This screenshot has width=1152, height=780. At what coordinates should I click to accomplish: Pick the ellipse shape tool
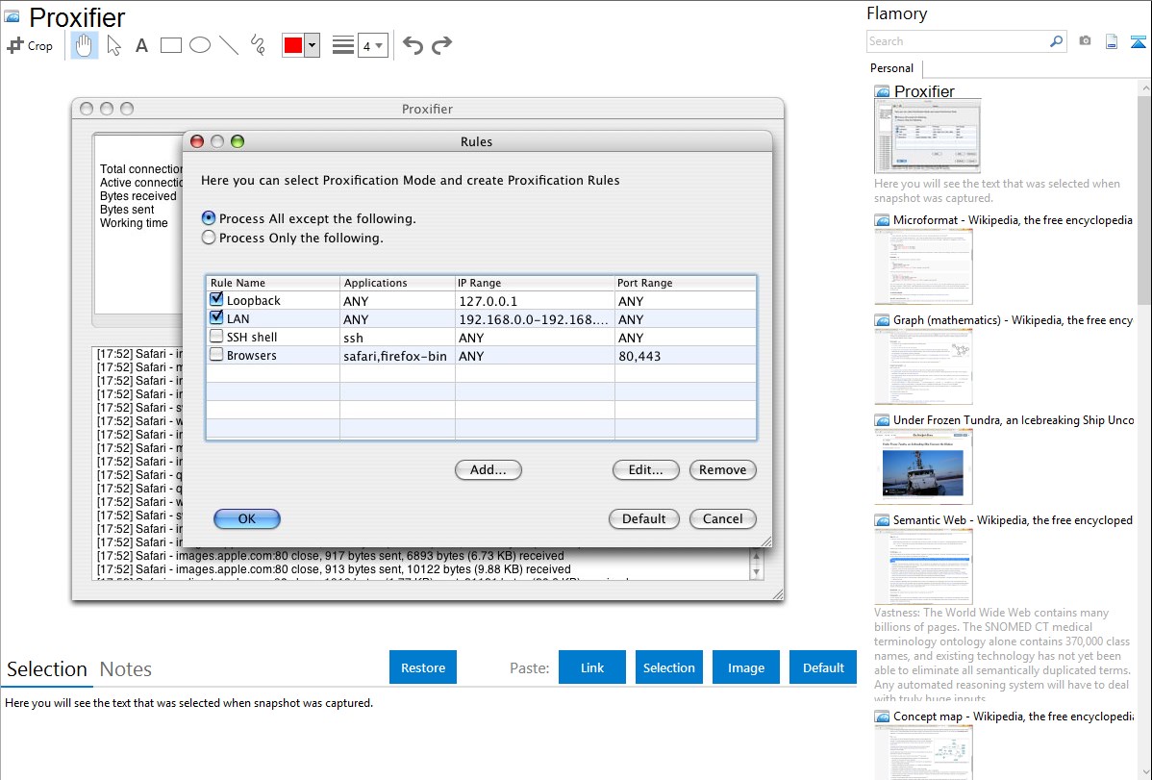200,45
